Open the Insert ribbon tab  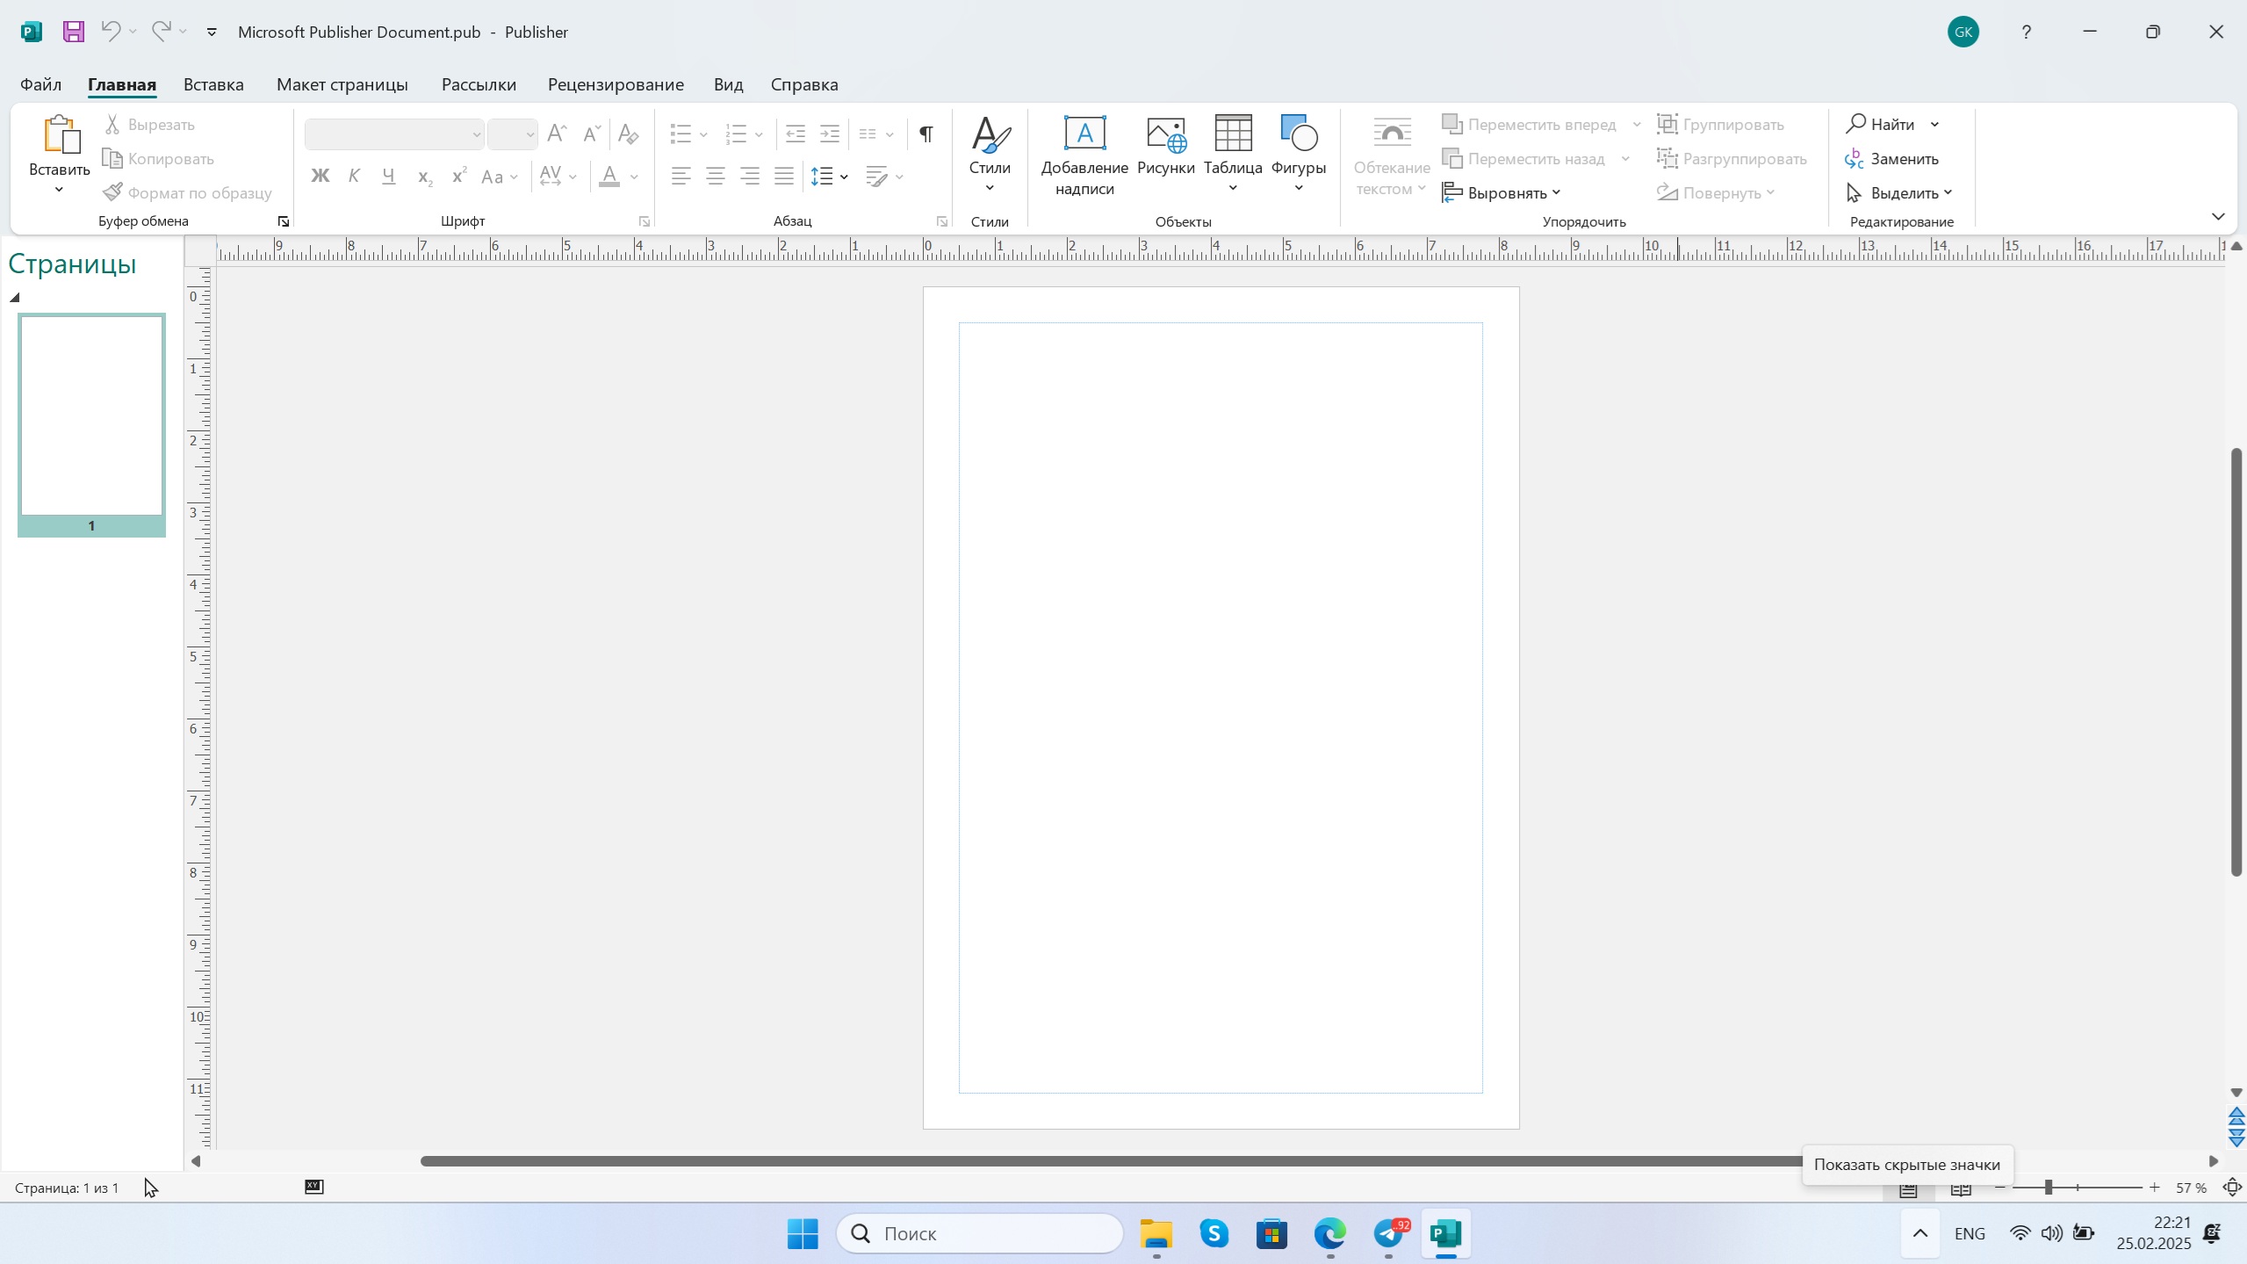point(213,84)
